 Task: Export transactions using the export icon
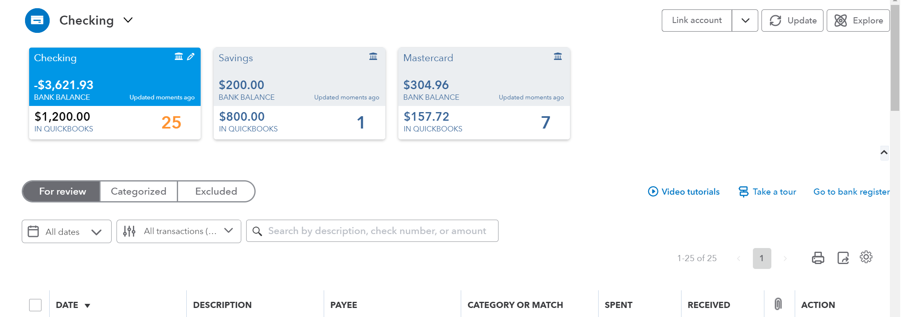843,258
